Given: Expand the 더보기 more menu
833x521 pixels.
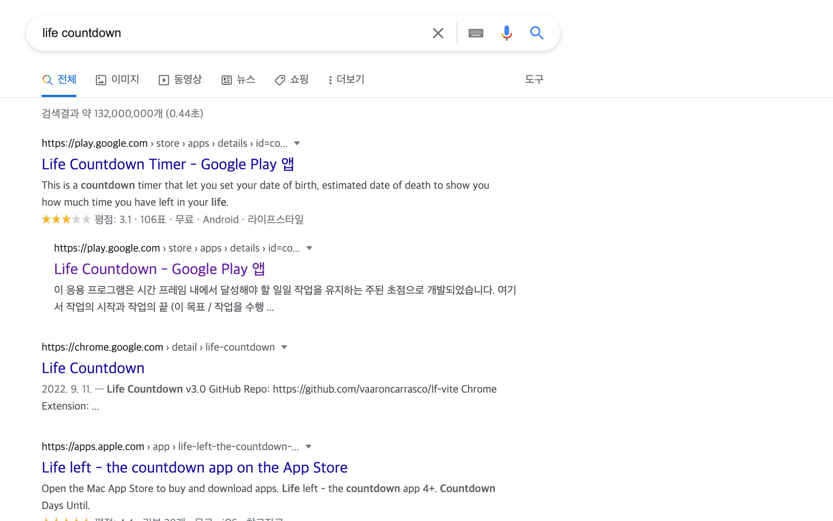Looking at the screenshot, I should click(x=346, y=79).
